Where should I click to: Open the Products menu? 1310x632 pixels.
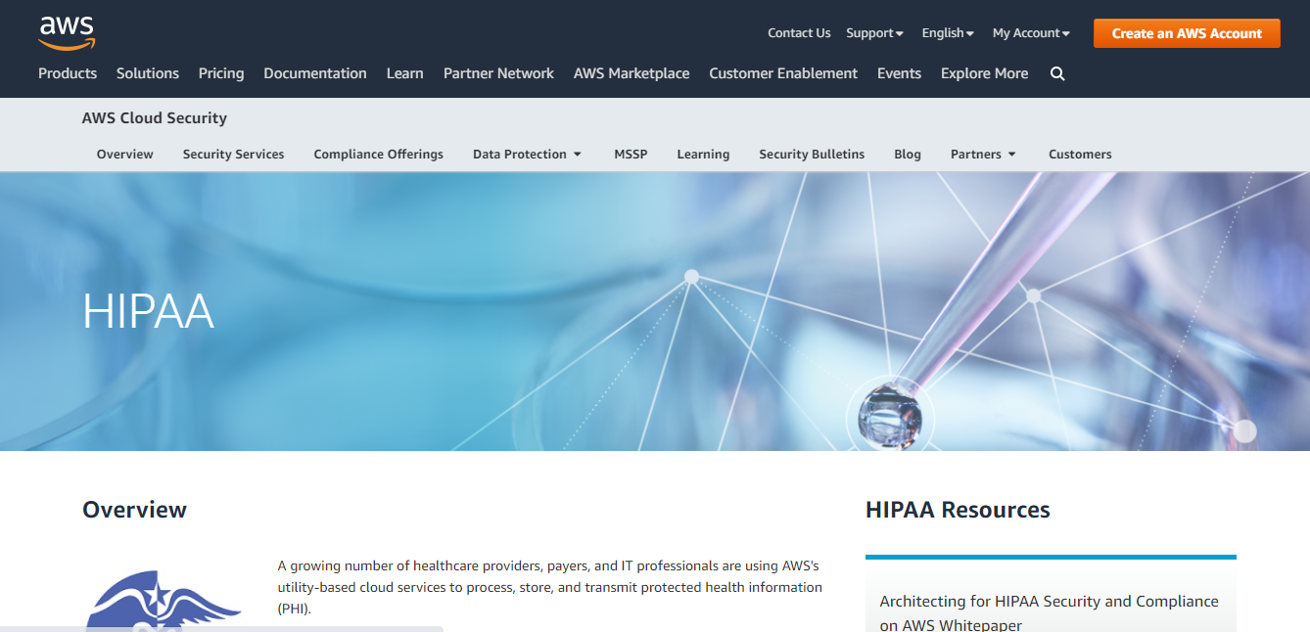click(68, 73)
